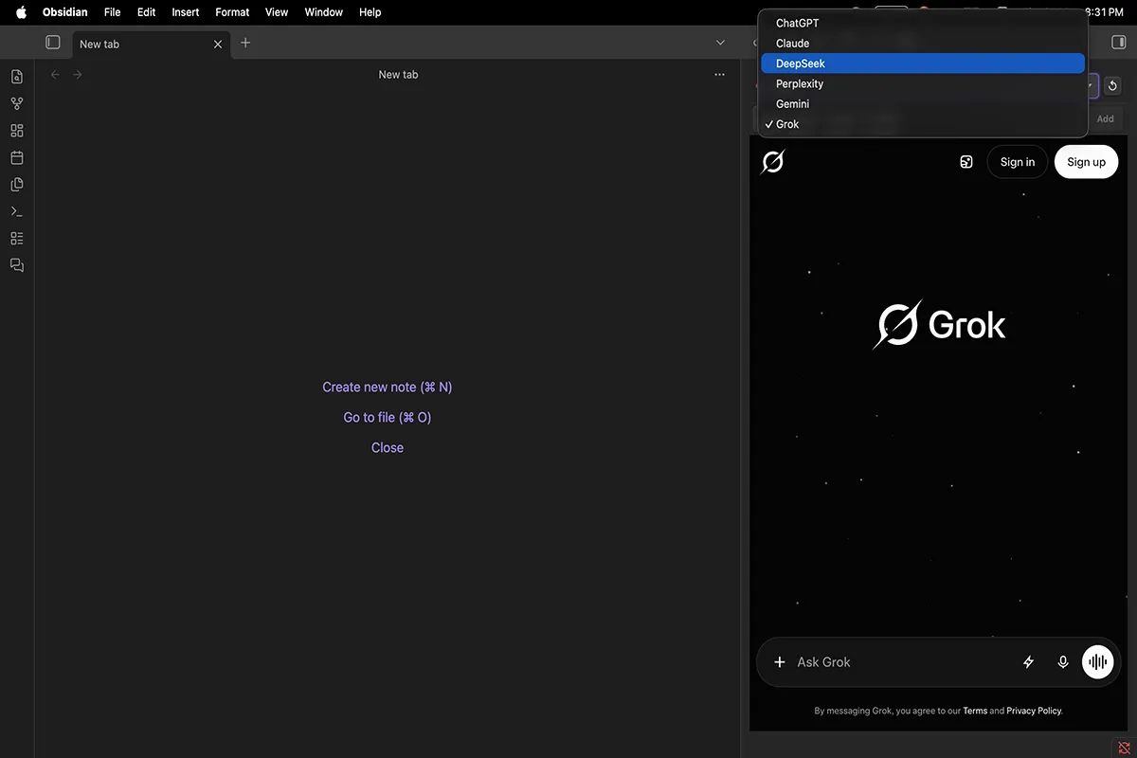Start voice mode with waveform button
Viewport: 1137px width, 758px height.
click(1098, 662)
